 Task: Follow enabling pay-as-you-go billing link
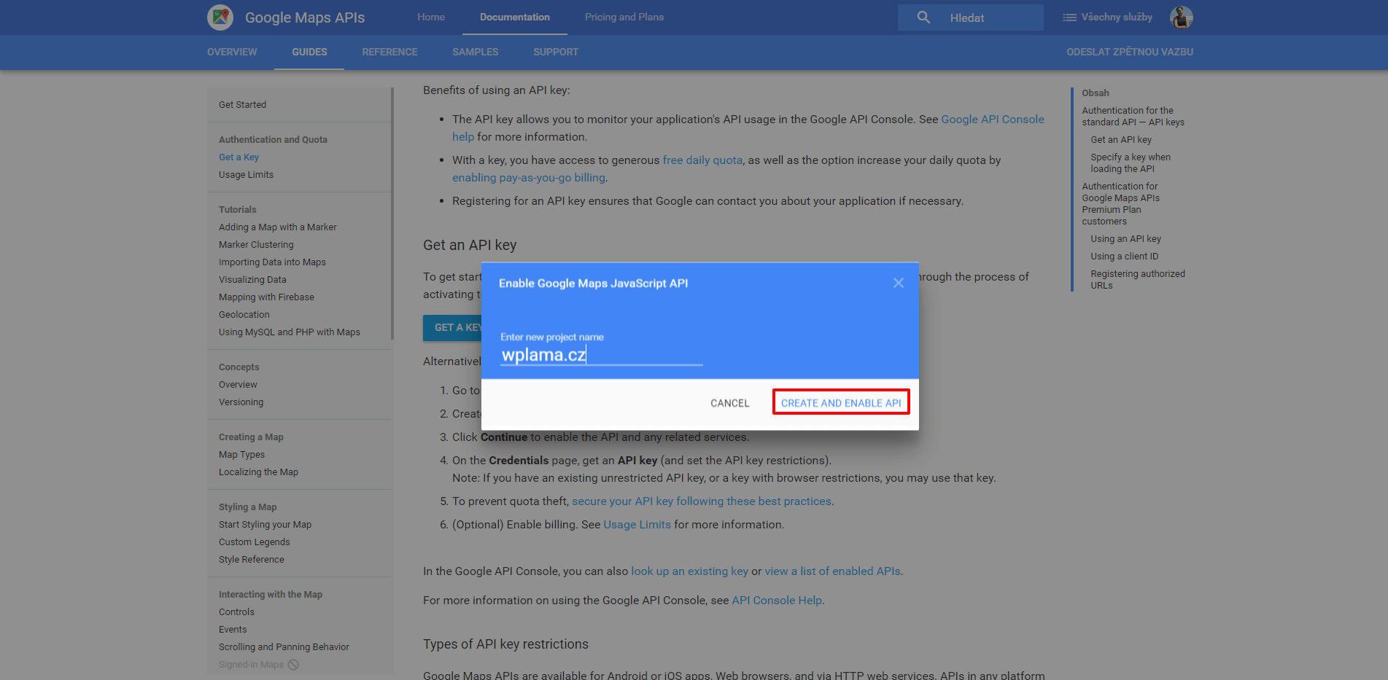coord(528,177)
